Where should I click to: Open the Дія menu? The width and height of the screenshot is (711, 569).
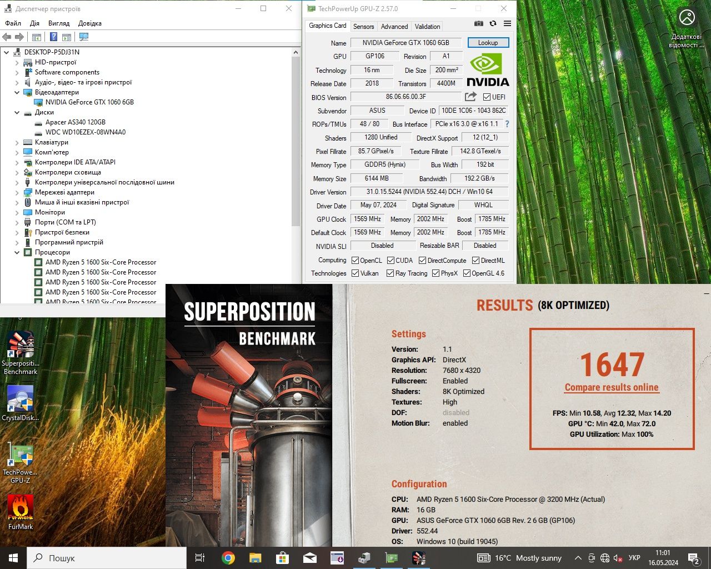34,23
